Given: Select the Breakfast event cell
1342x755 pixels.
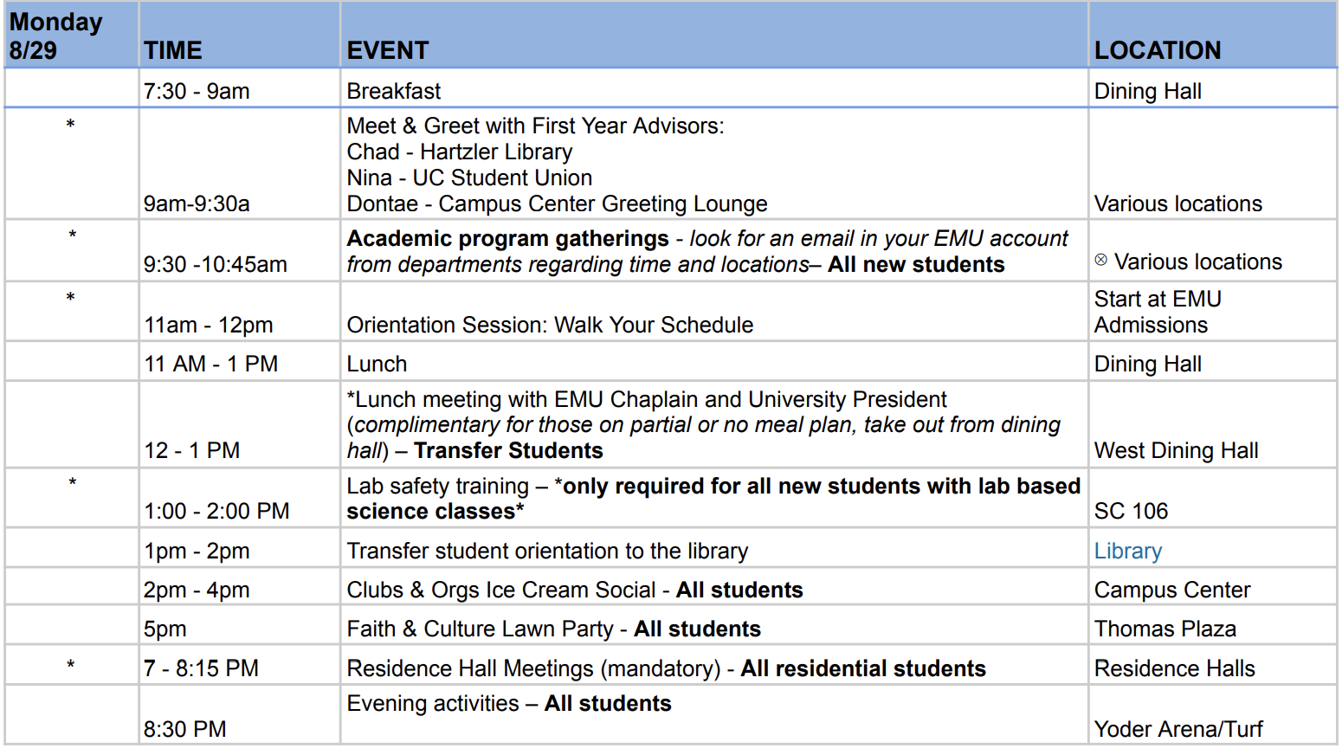Looking at the screenshot, I should coord(714,88).
